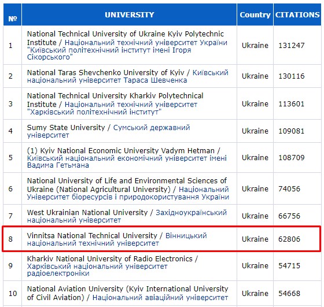Screen dimensions: 324x307
Task: Select citation count 131247
Action: click(292, 46)
